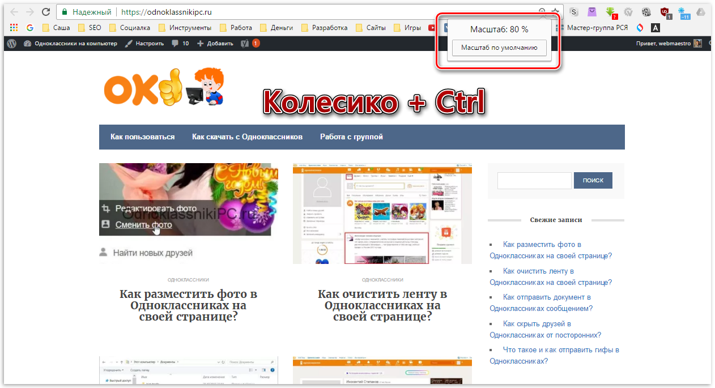
Task: Click the film reel extension icon
Action: click(646, 12)
